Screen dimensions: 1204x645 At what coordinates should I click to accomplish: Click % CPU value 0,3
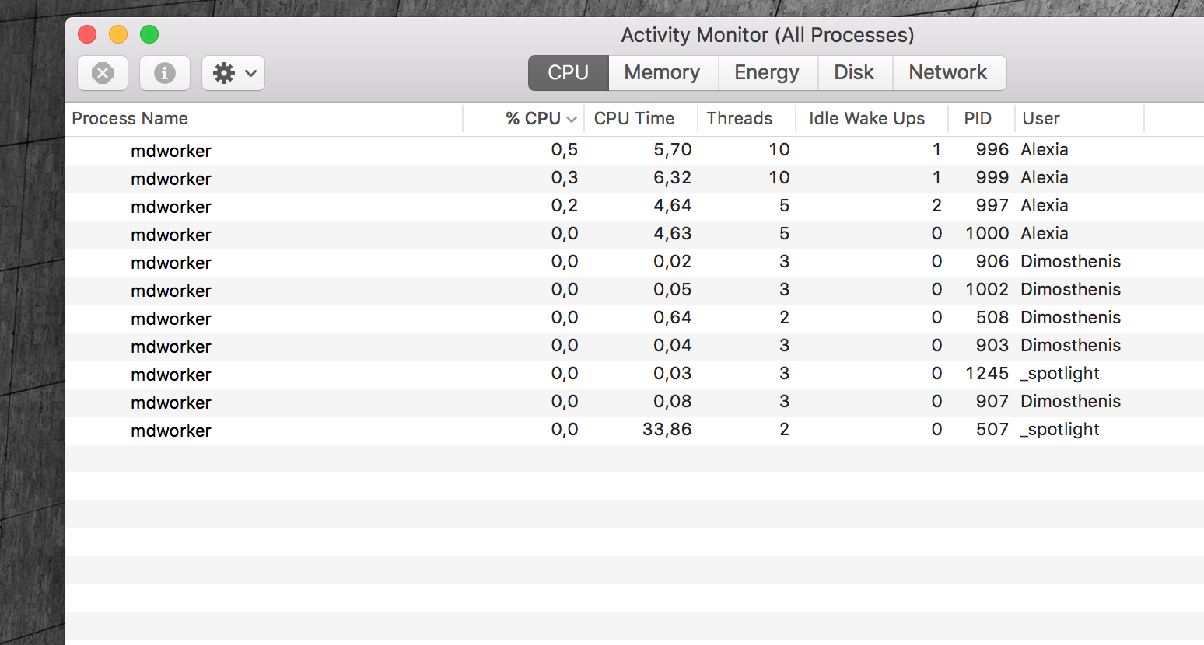pyautogui.click(x=565, y=178)
